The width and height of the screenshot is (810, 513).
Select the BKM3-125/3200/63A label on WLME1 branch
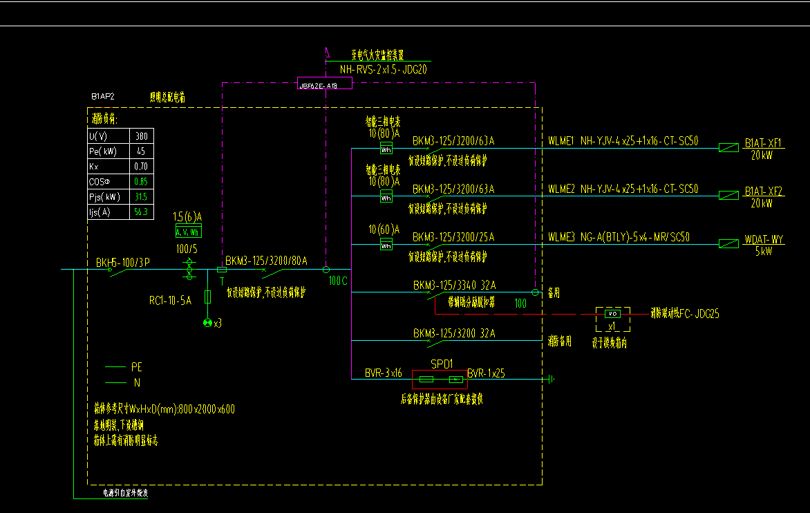pos(453,141)
